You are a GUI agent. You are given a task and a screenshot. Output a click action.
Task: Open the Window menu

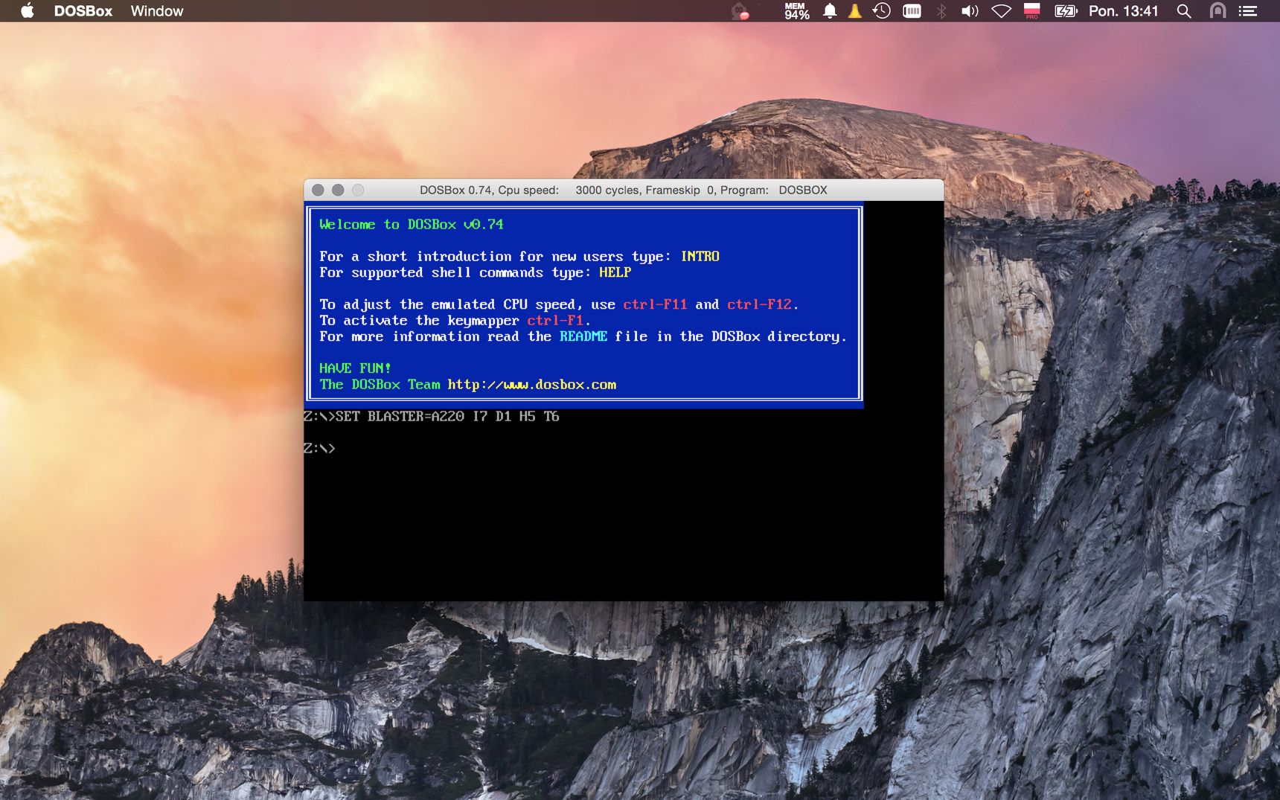click(x=156, y=10)
